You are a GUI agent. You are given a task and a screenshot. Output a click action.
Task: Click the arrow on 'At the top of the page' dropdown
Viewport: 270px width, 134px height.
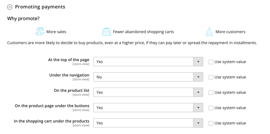pos(198,62)
